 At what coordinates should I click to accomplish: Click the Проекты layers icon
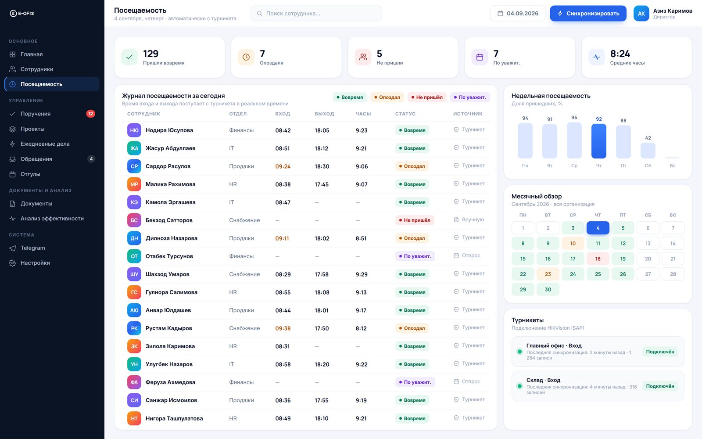coord(13,129)
